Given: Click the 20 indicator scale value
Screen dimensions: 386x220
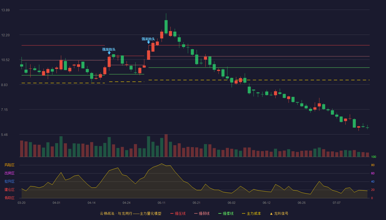Looking at the screenshot, I should point(373,190).
